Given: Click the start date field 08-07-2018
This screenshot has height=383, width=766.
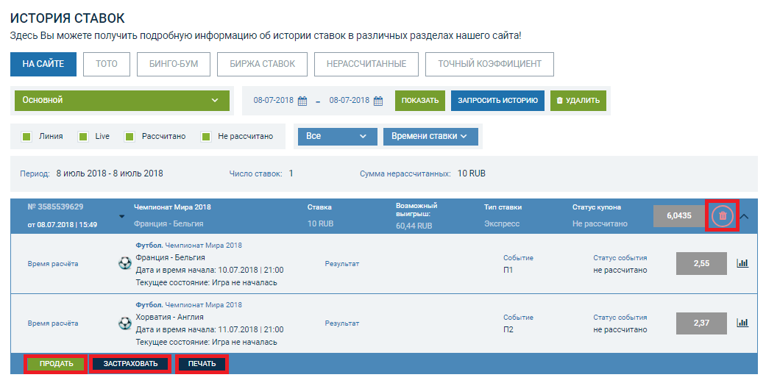Looking at the screenshot, I should click(x=274, y=101).
